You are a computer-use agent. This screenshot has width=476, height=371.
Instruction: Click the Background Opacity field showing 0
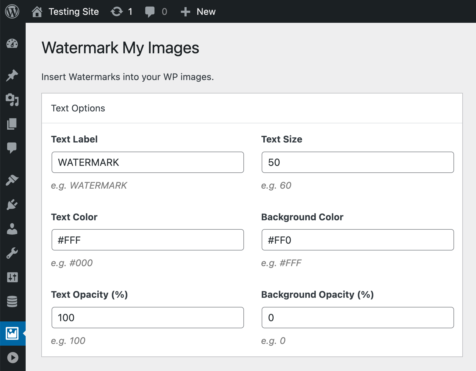click(358, 318)
